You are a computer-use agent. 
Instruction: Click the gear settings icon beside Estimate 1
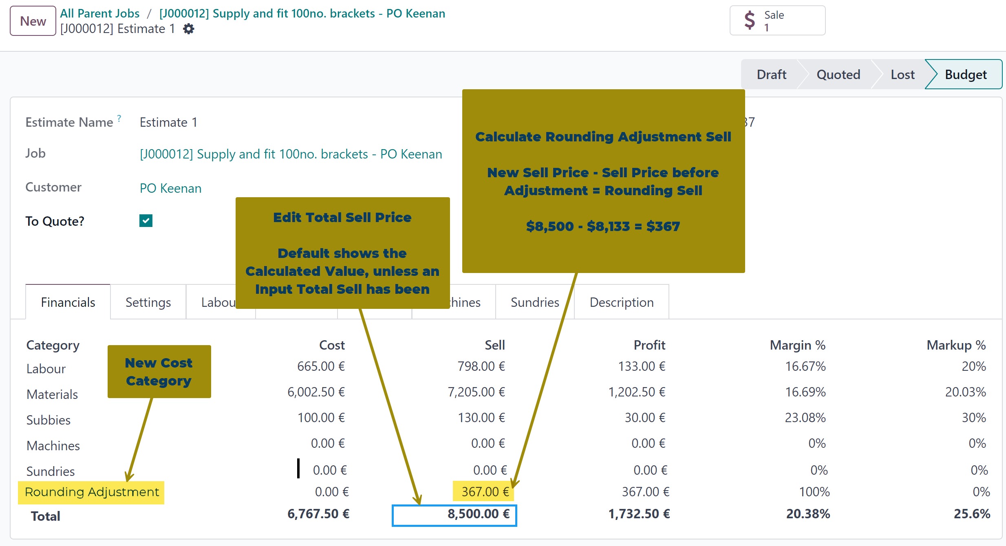188,29
